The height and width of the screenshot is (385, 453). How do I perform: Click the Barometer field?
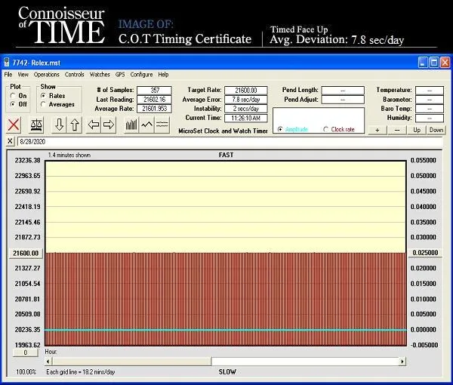point(430,100)
